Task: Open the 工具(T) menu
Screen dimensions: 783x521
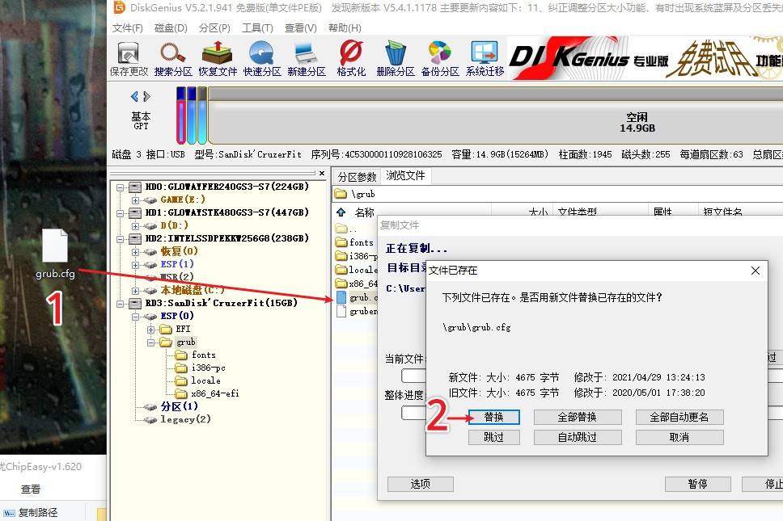Action: tap(258, 27)
